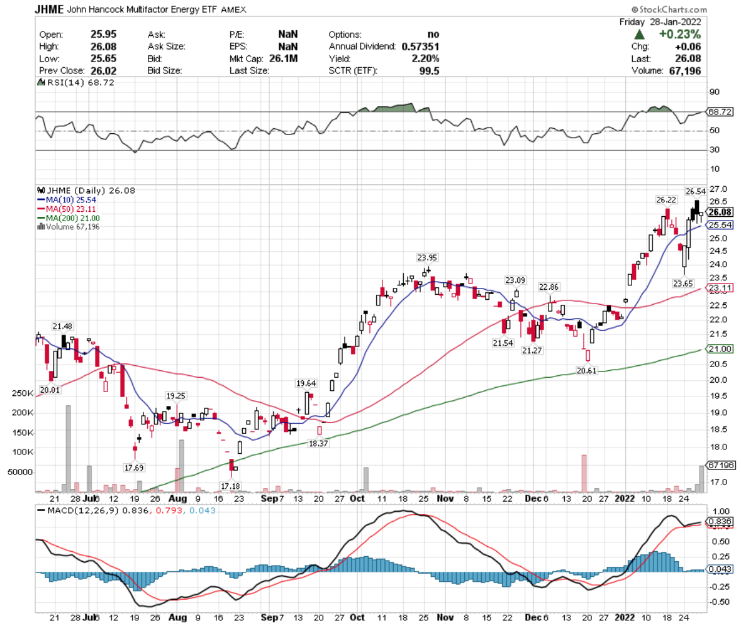
Task: Click the candlestick icon before JHME (Daily)
Action: point(41,190)
